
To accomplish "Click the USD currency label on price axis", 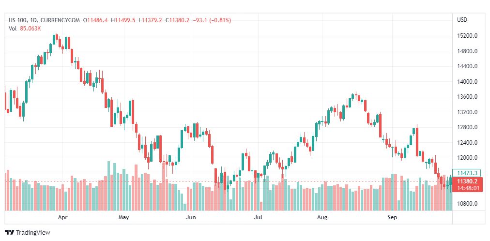I will coord(462,20).
